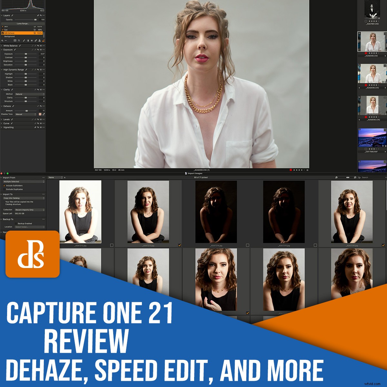Open the Import From action menu
Screen dimensions: 387x387
(x=43, y=177)
